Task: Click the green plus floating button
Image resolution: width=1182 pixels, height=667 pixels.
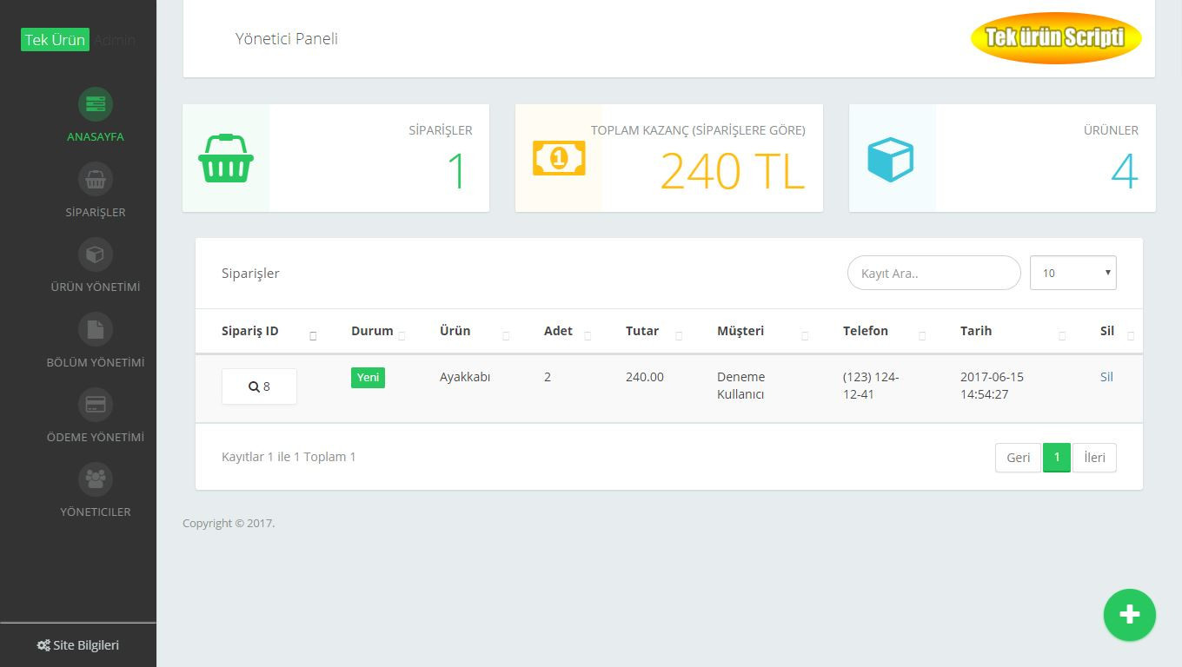Action: [x=1129, y=615]
